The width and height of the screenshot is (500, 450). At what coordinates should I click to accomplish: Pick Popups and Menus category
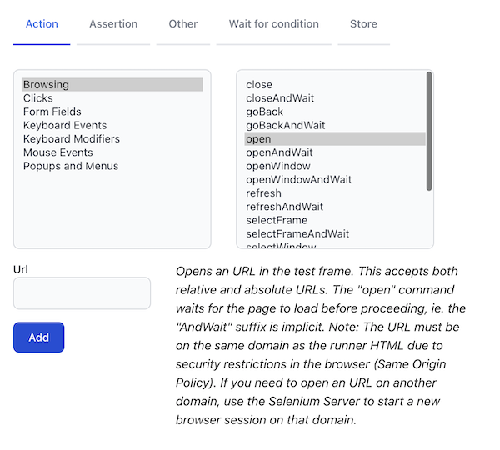click(112, 166)
